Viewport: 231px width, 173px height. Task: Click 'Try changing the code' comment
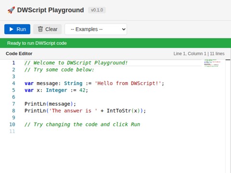[82, 124]
